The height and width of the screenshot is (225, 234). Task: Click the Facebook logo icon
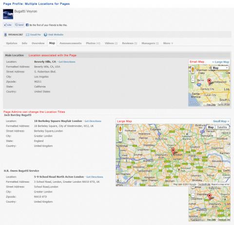pos(27,25)
